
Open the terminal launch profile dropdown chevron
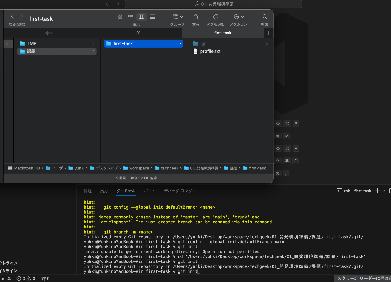pyautogui.click(x=383, y=191)
